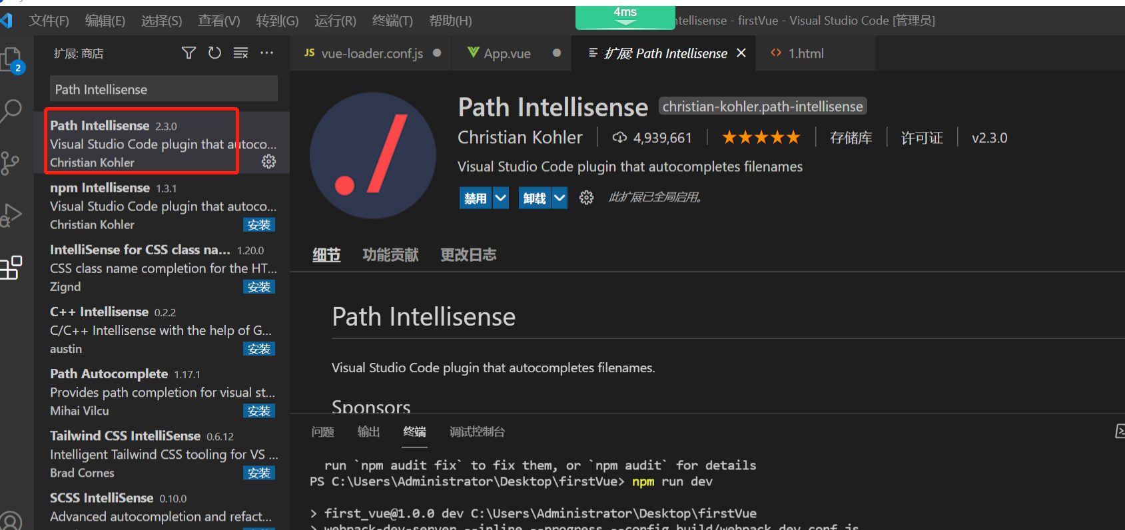Switch to 终端 Terminal panel tab
The height and width of the screenshot is (530, 1125).
pos(414,431)
